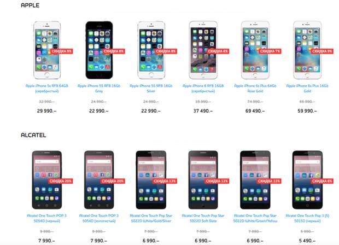Click the 20% discount badge on first Alcatel POP 3
339x245 pixels.
click(61, 181)
